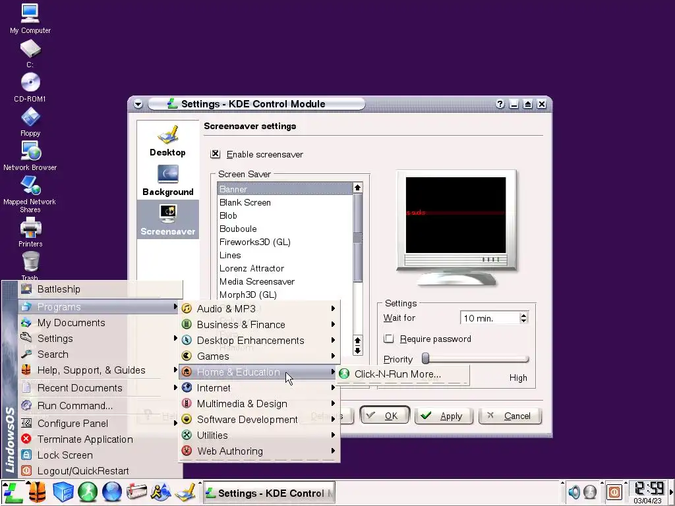The height and width of the screenshot is (506, 675).
Task: Open the blue file cabinet taskbar icon
Action: tap(63, 493)
